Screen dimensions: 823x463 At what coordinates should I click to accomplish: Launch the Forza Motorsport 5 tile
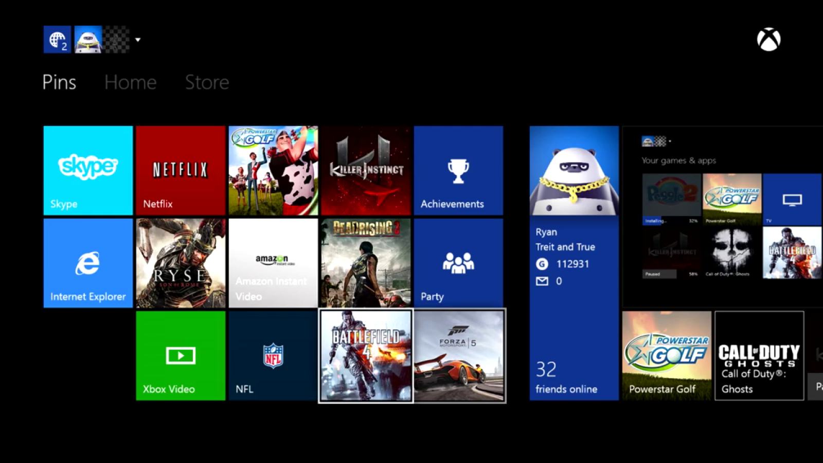[x=459, y=355]
